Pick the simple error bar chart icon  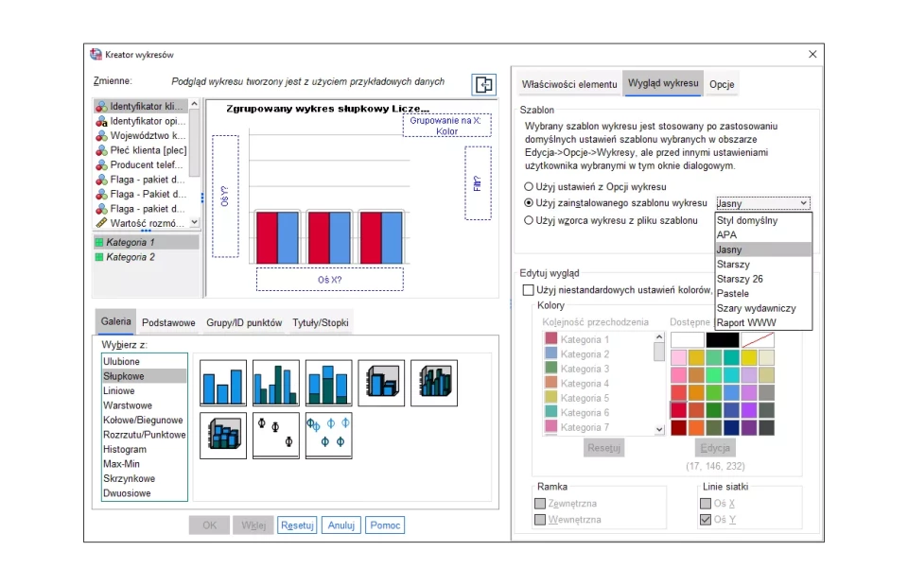tap(276, 436)
